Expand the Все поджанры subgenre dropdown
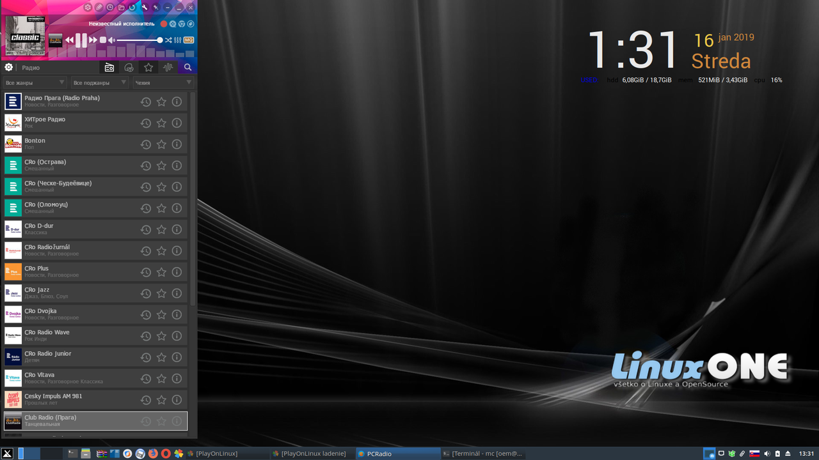 100,82
